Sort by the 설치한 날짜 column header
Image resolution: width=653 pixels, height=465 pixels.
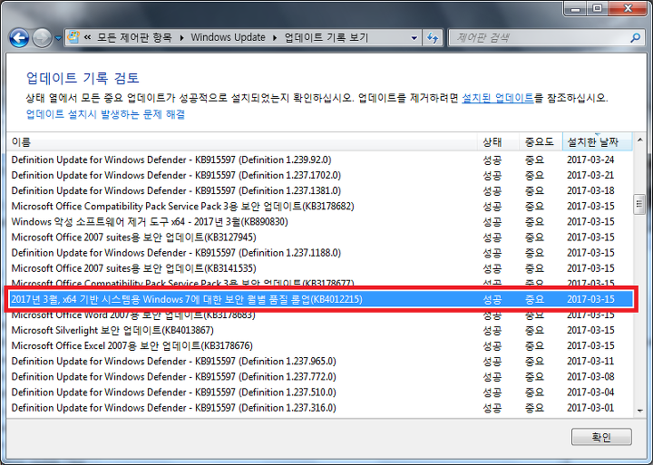597,142
